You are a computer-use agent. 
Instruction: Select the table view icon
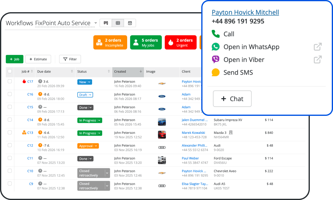click(x=118, y=23)
